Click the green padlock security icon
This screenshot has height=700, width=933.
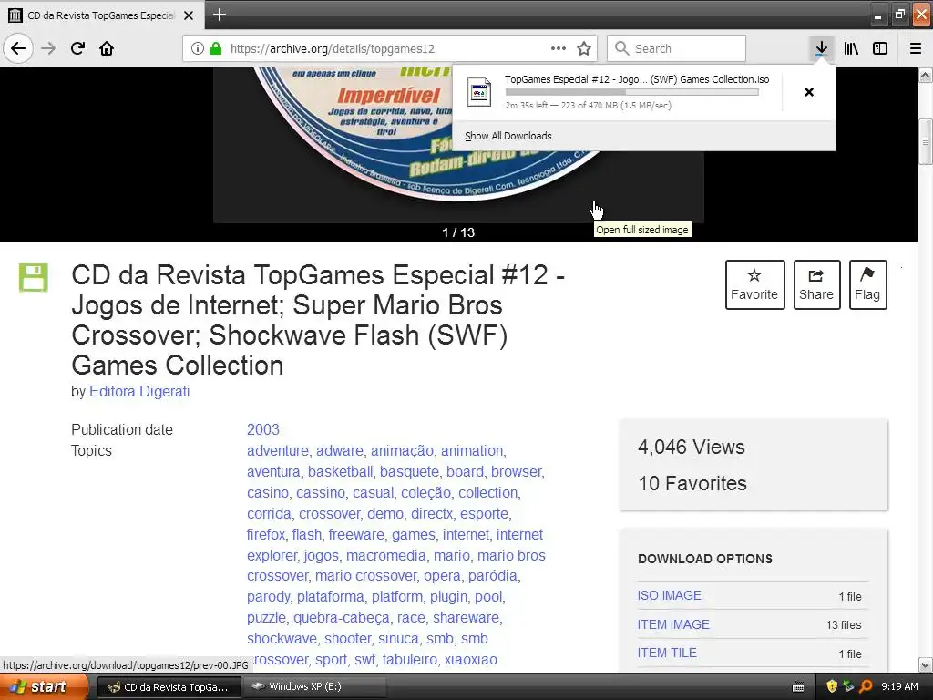[216, 48]
